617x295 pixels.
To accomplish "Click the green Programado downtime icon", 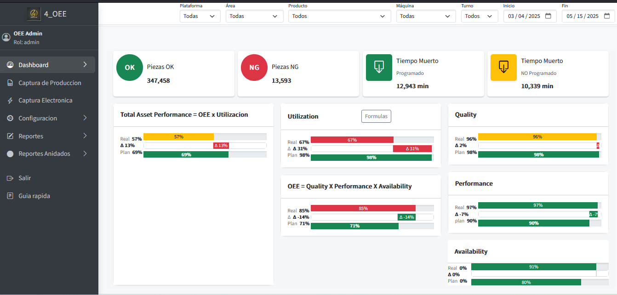I will (379, 68).
